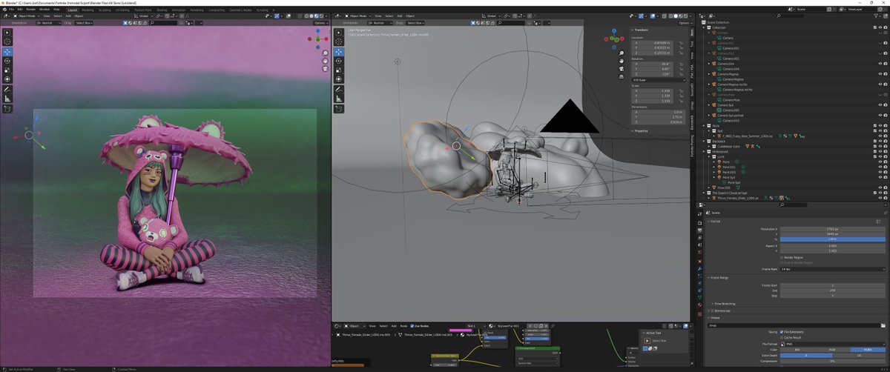Open the Render menu
The image size is (890, 372).
coord(33,10)
